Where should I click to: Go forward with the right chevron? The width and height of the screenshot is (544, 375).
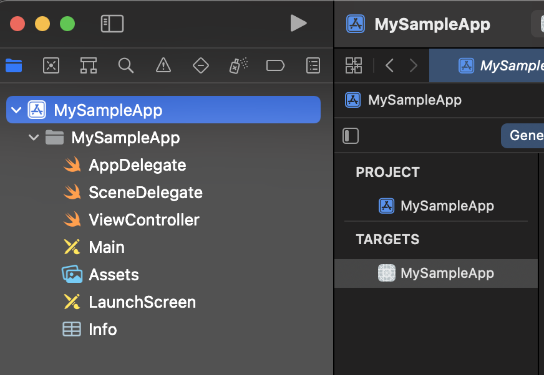pos(413,65)
